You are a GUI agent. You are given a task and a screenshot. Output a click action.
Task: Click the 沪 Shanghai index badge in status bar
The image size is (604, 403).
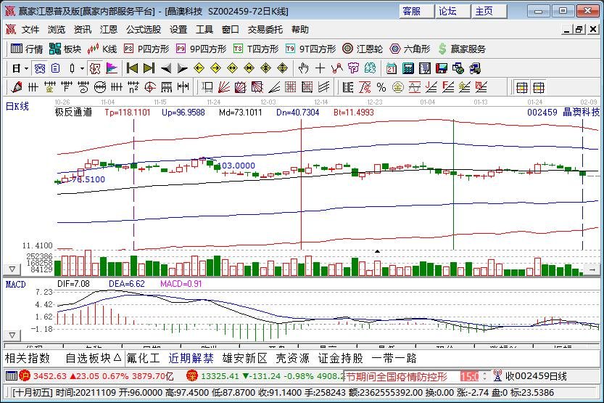[x=25, y=376]
